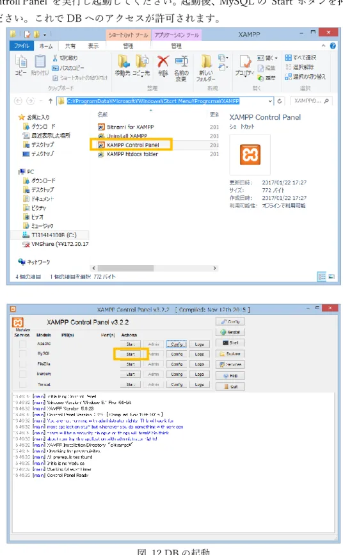Toggle Tomcat service checkbox
This screenshot has height=555, width=343.
(x=22, y=384)
